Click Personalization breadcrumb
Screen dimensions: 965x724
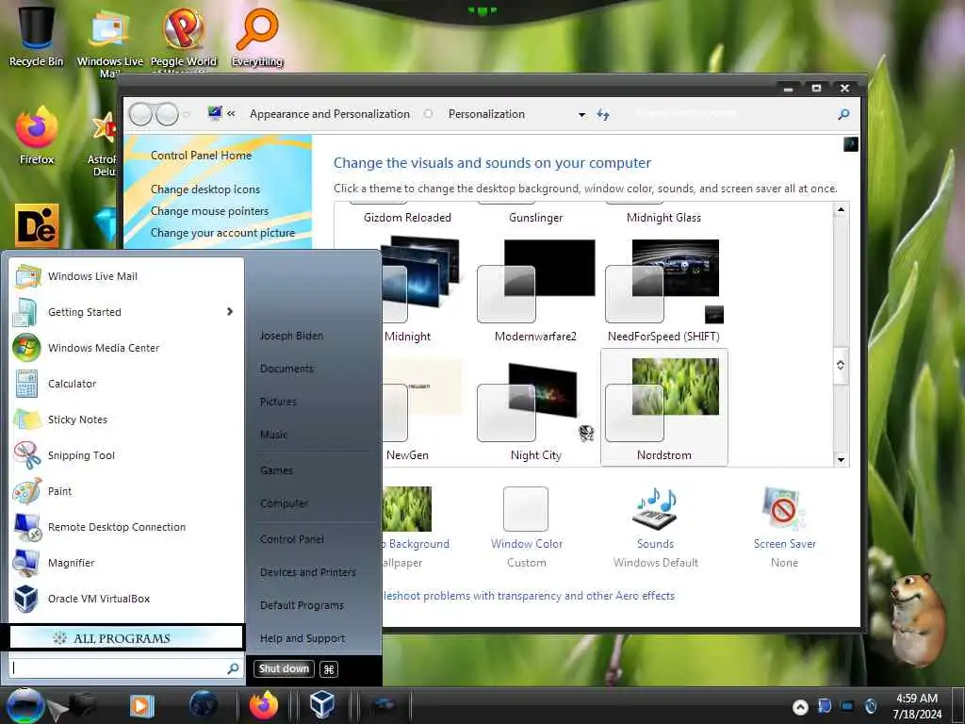pyautogui.click(x=486, y=114)
